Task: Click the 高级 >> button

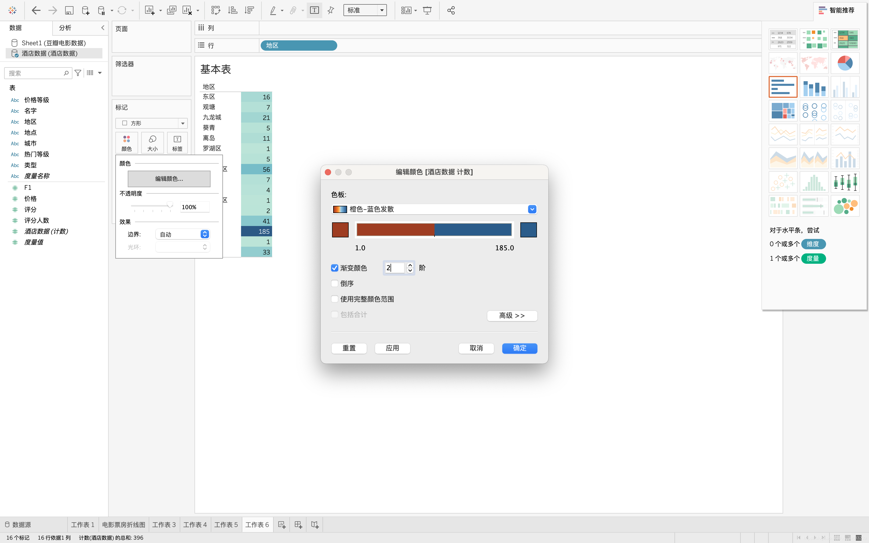Action: (x=512, y=316)
